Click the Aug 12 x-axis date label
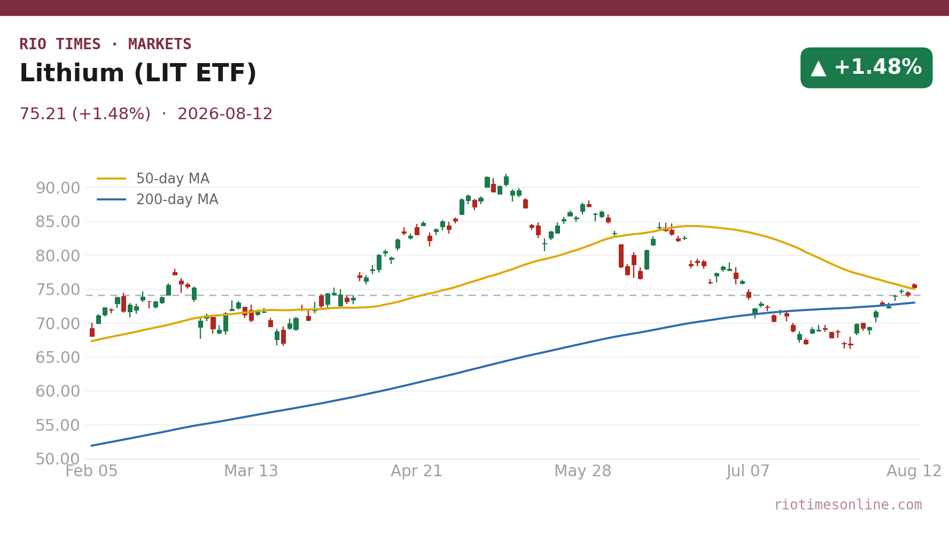Image resolution: width=949 pixels, height=534 pixels. pyautogui.click(x=914, y=471)
